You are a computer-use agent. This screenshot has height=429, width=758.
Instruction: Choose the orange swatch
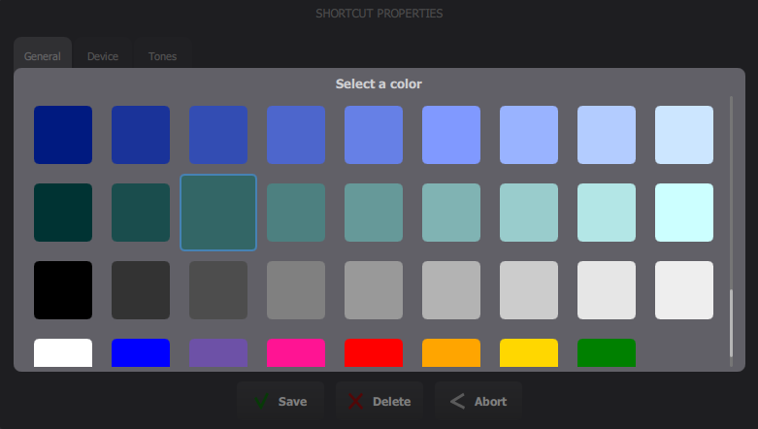click(x=451, y=353)
